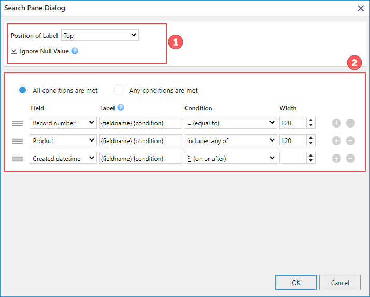The height and width of the screenshot is (297, 370).
Task: Open the Position of Label dropdown
Action: click(100, 35)
